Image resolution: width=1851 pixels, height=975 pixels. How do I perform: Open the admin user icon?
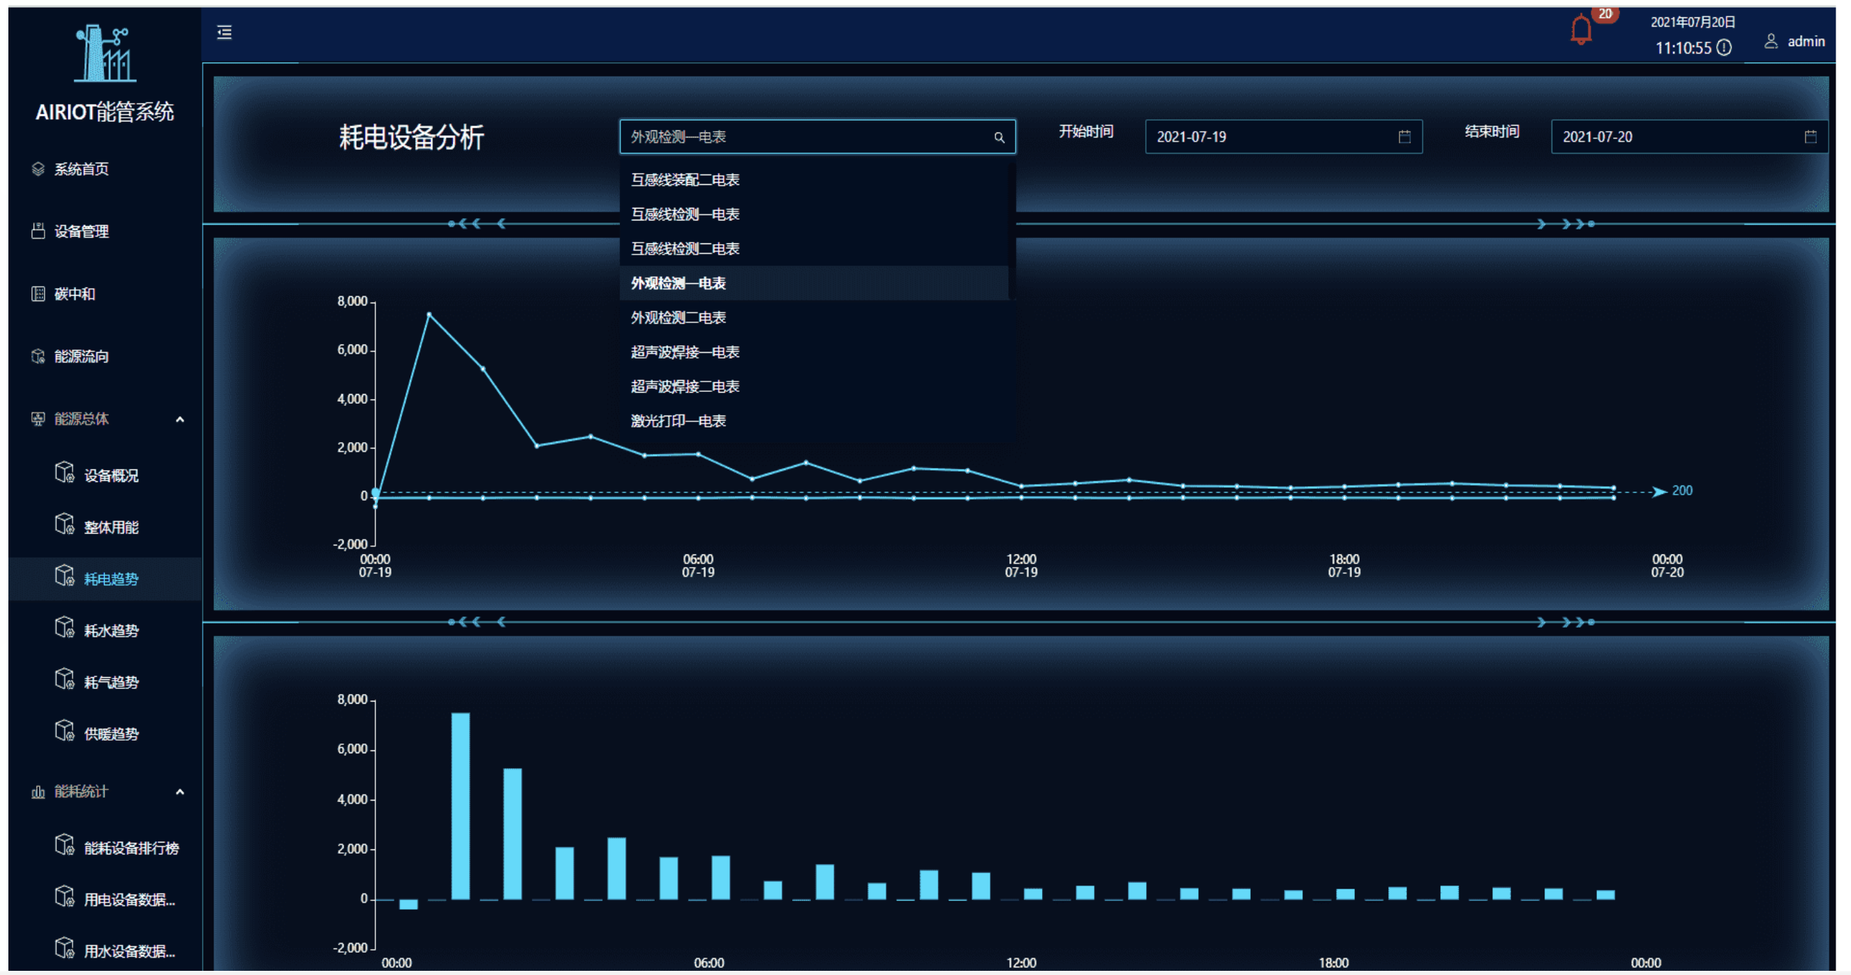pyautogui.click(x=1771, y=42)
